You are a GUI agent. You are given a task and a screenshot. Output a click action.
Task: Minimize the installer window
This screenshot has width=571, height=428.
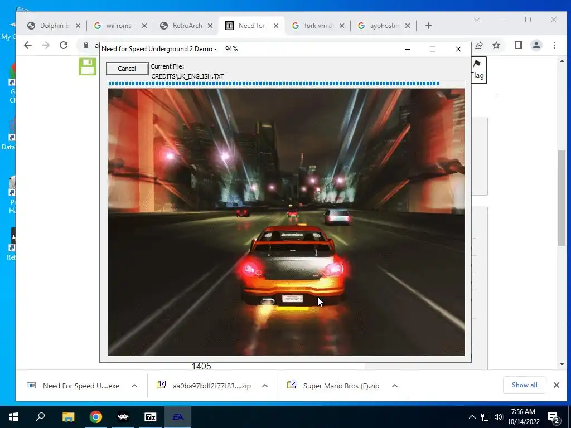(408, 49)
